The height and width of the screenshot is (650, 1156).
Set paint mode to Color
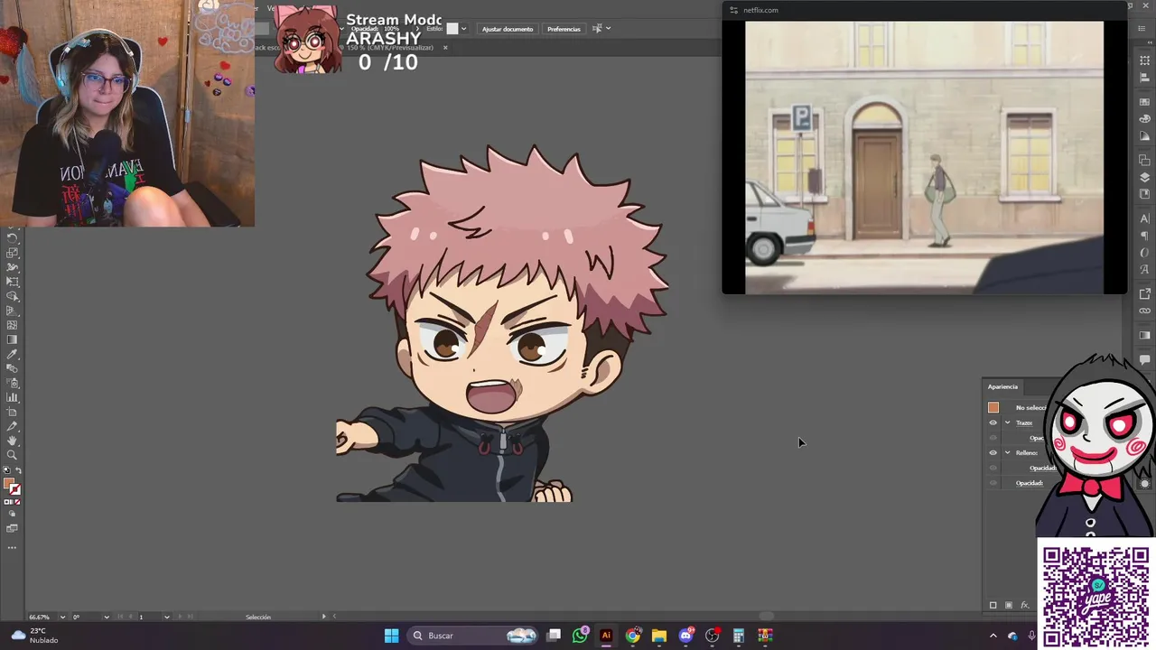7,502
